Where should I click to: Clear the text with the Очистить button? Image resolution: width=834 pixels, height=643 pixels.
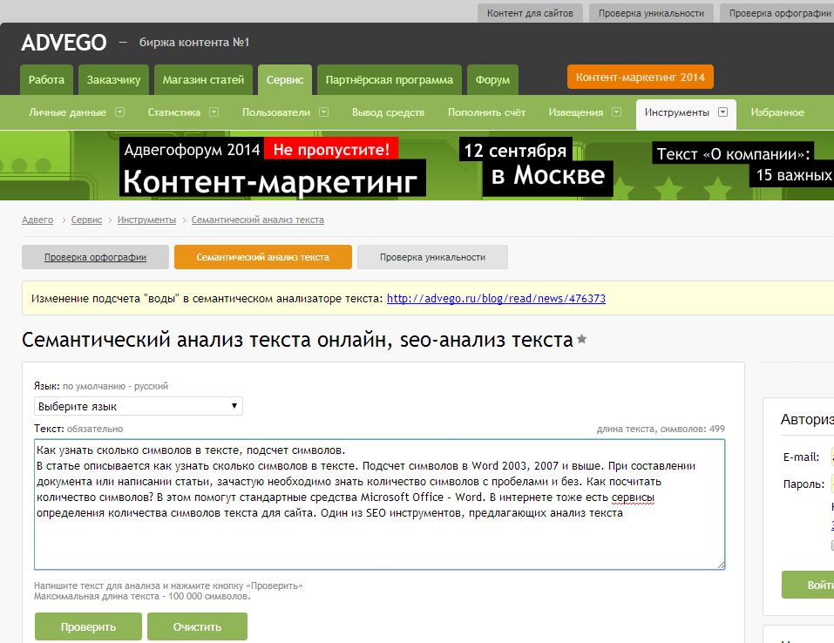click(197, 626)
